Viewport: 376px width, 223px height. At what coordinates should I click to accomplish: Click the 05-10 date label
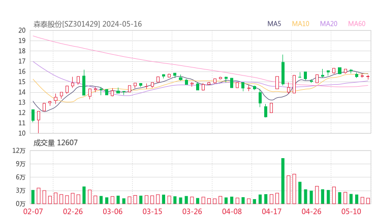tap(351, 211)
